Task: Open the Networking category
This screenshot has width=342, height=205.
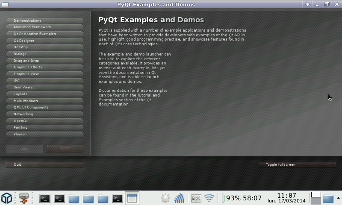Action: coord(45,114)
